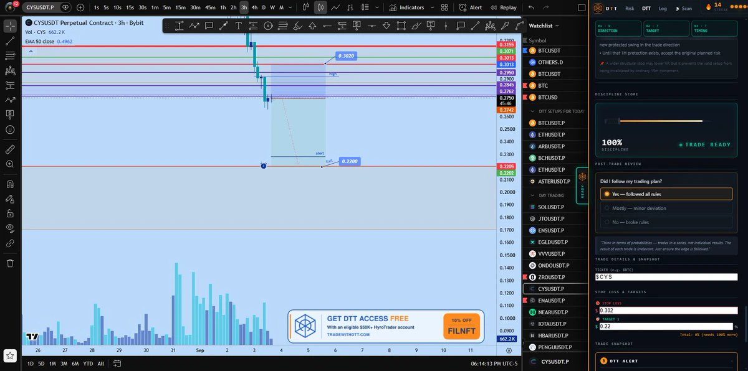Screen dimensions: 748x371
Task: Toggle READY side panel tab
Action: [x=582, y=185]
